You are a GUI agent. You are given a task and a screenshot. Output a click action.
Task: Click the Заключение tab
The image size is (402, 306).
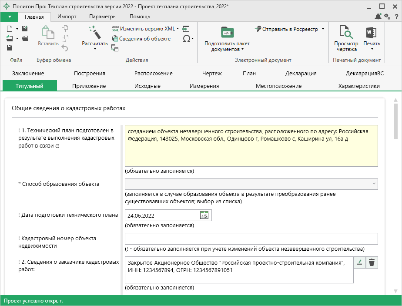(x=28, y=74)
